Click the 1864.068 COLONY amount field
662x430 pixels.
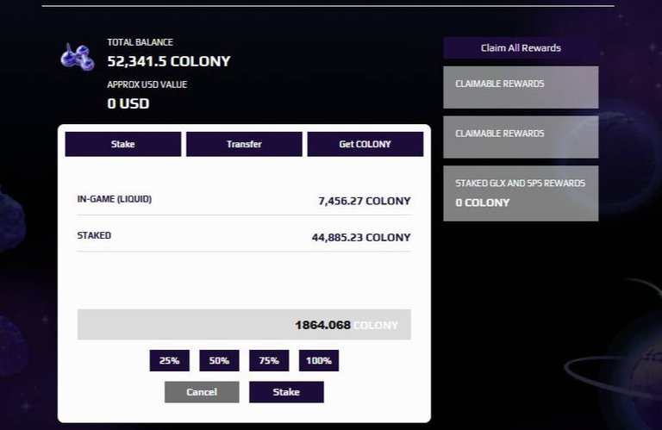[244, 325]
